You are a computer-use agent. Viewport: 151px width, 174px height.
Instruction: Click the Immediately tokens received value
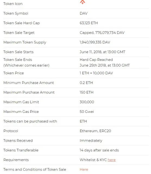tap(91, 141)
